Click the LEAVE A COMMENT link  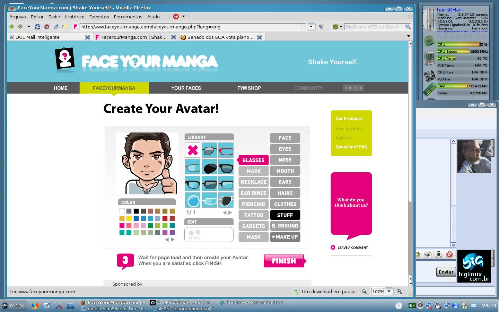click(x=349, y=248)
